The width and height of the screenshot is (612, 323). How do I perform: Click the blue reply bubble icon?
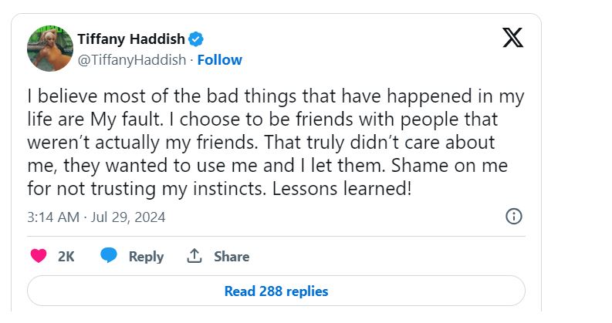109,256
